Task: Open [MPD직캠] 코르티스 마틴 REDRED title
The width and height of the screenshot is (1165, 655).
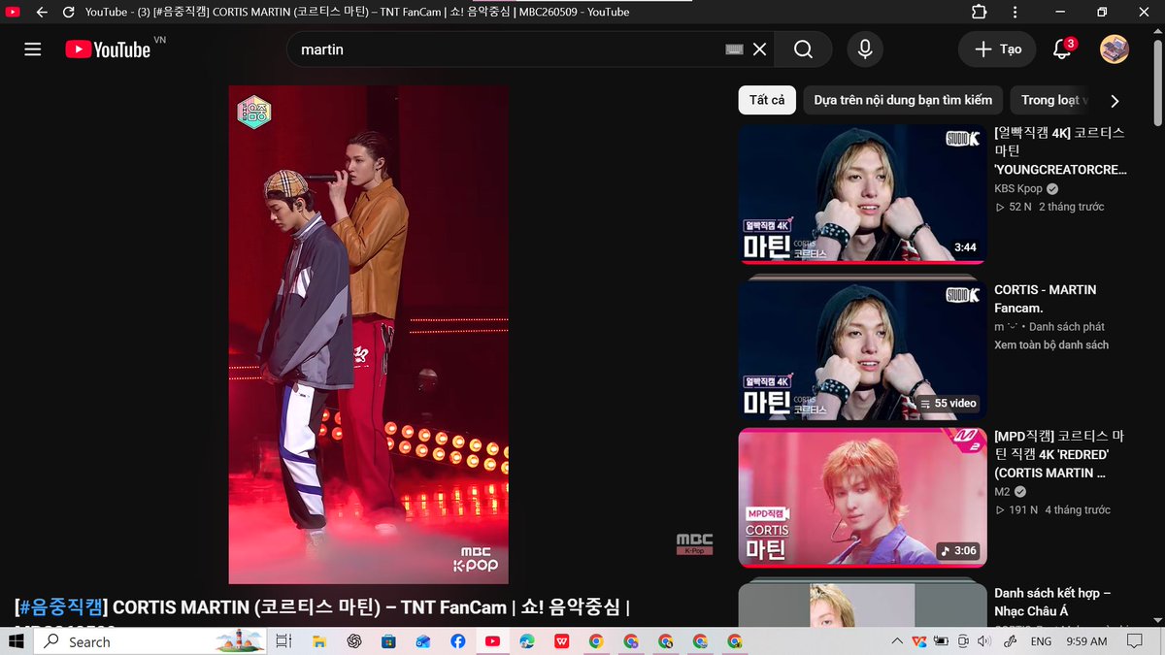Action: click(1059, 454)
